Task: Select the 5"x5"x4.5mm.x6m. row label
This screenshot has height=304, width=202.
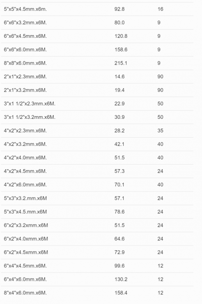Action: tap(25, 9)
